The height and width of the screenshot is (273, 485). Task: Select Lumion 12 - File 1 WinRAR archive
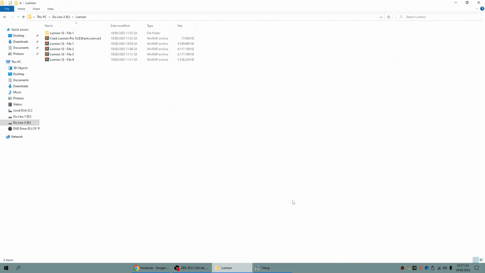61,44
